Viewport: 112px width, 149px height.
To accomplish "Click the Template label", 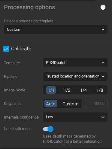I will 12,63.
